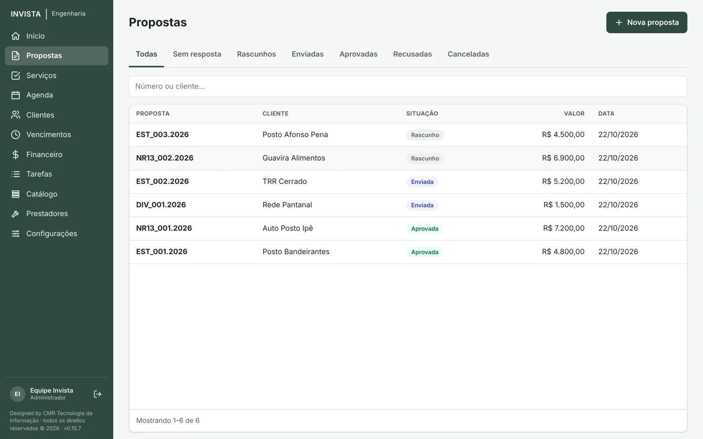Click the Início home icon
The height and width of the screenshot is (439, 703).
click(x=15, y=36)
